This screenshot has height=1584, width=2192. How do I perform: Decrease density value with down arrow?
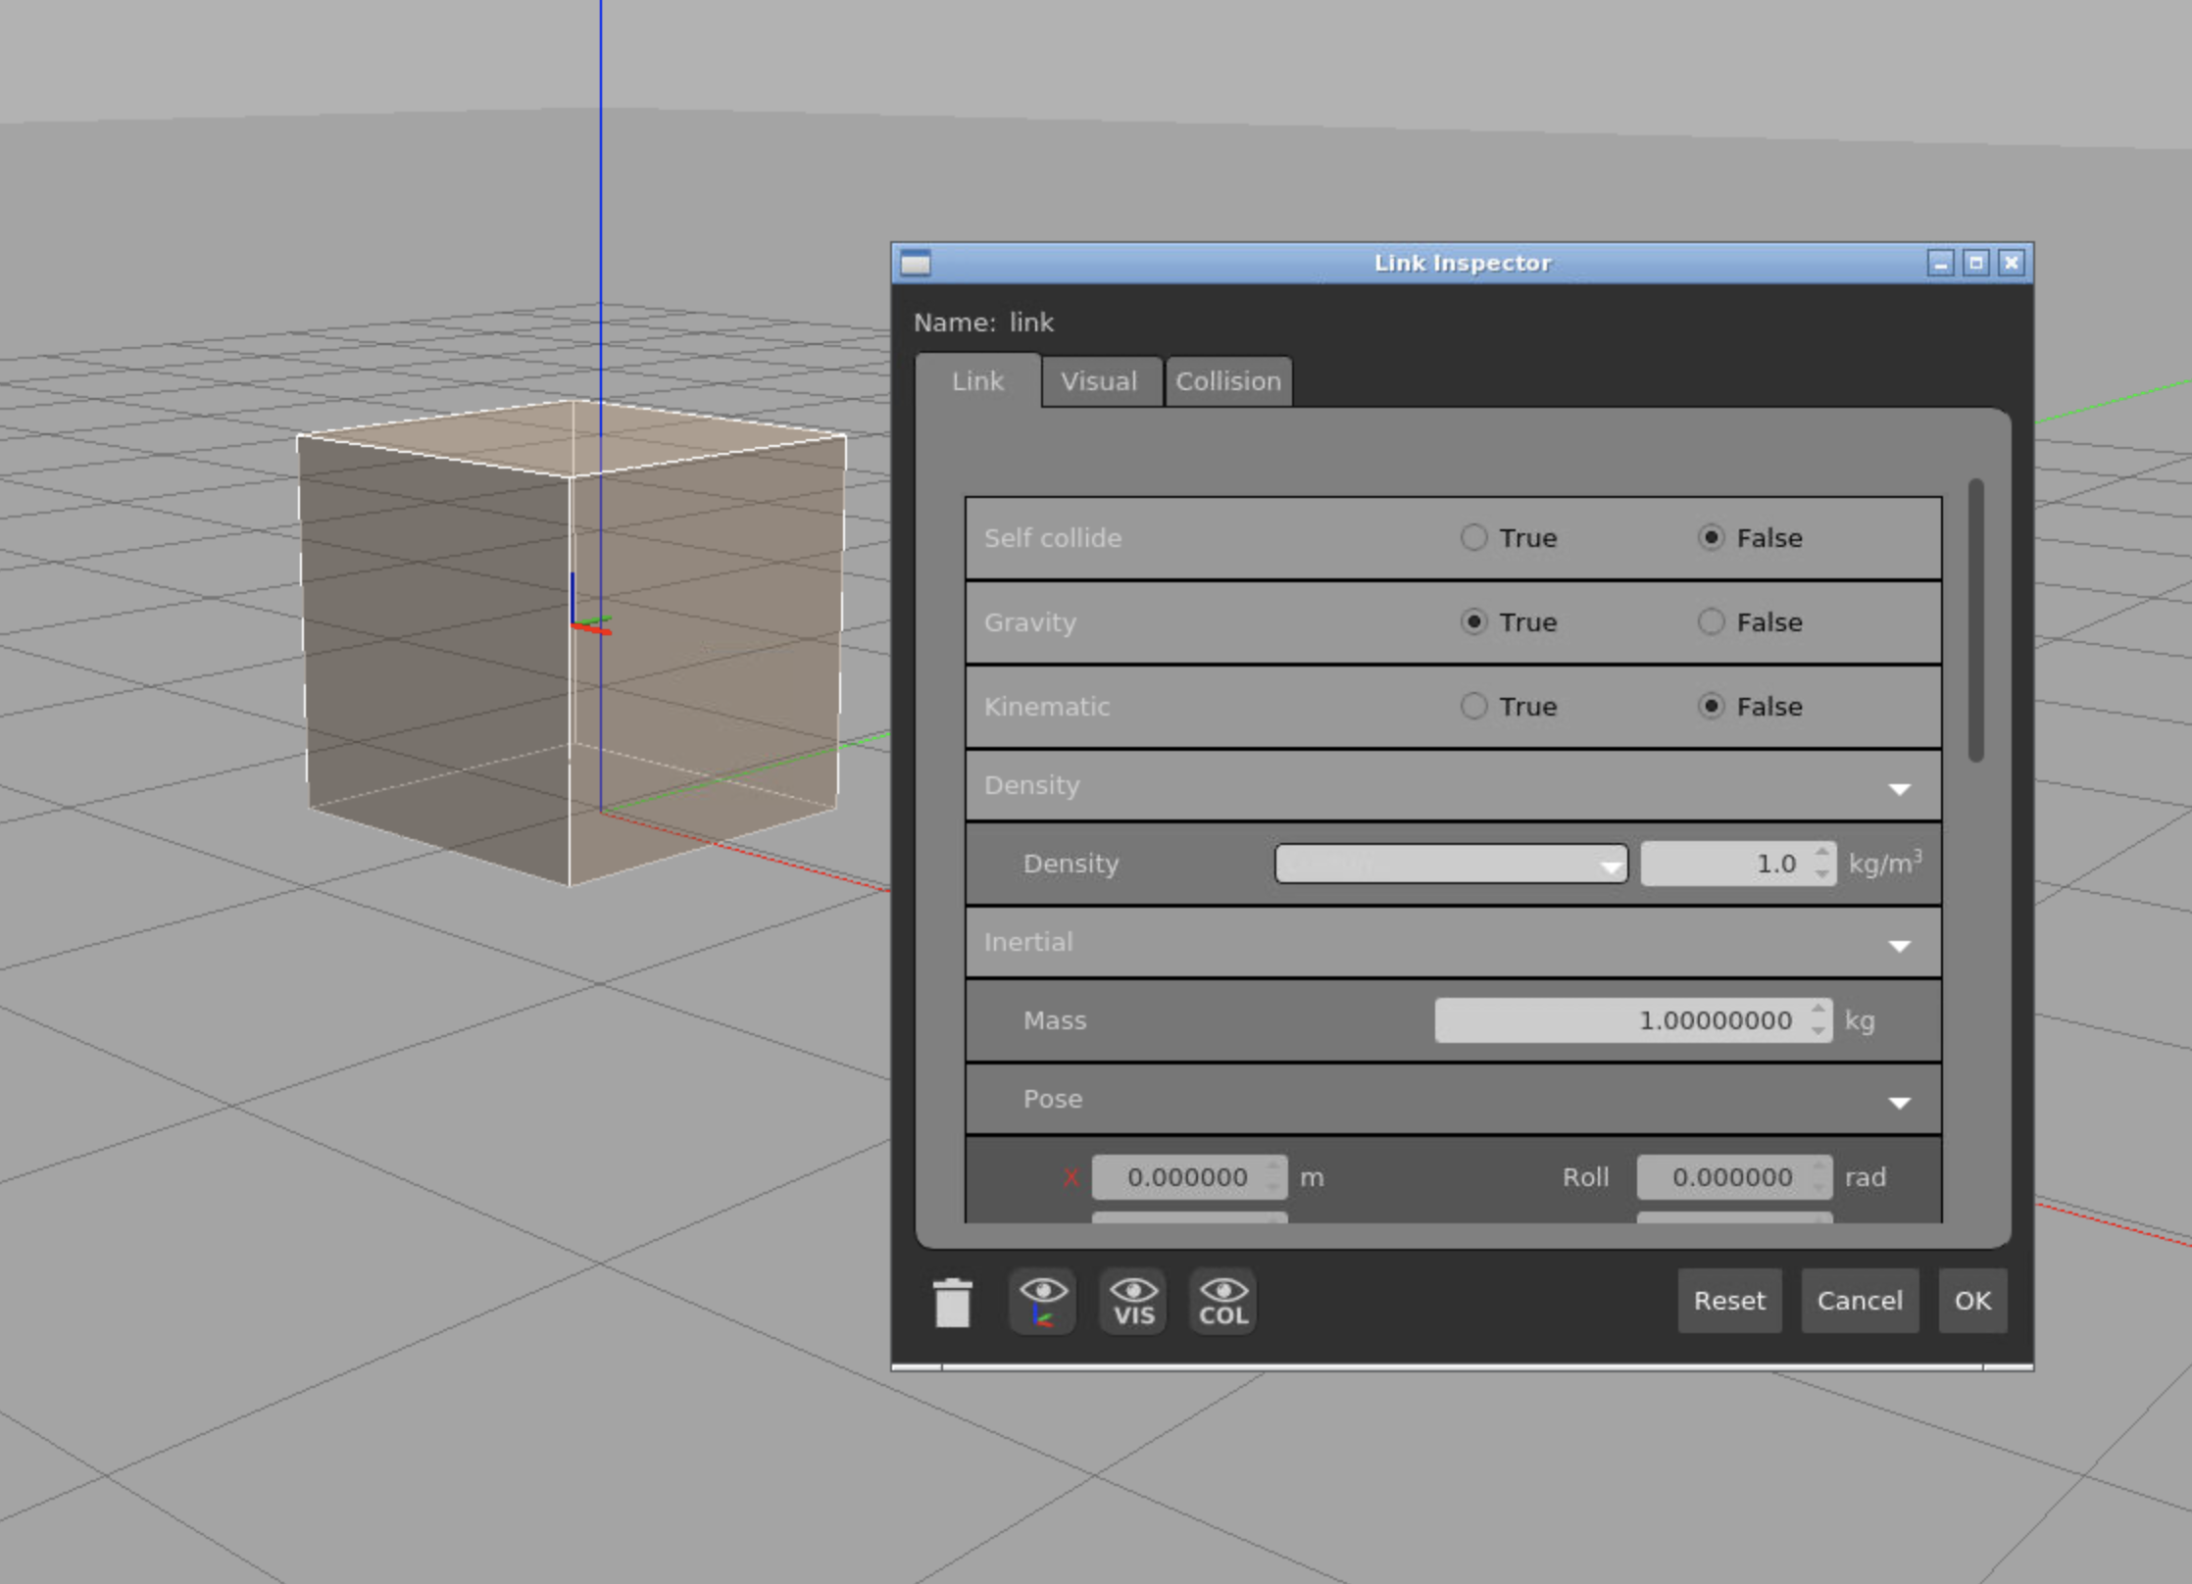click(1821, 873)
